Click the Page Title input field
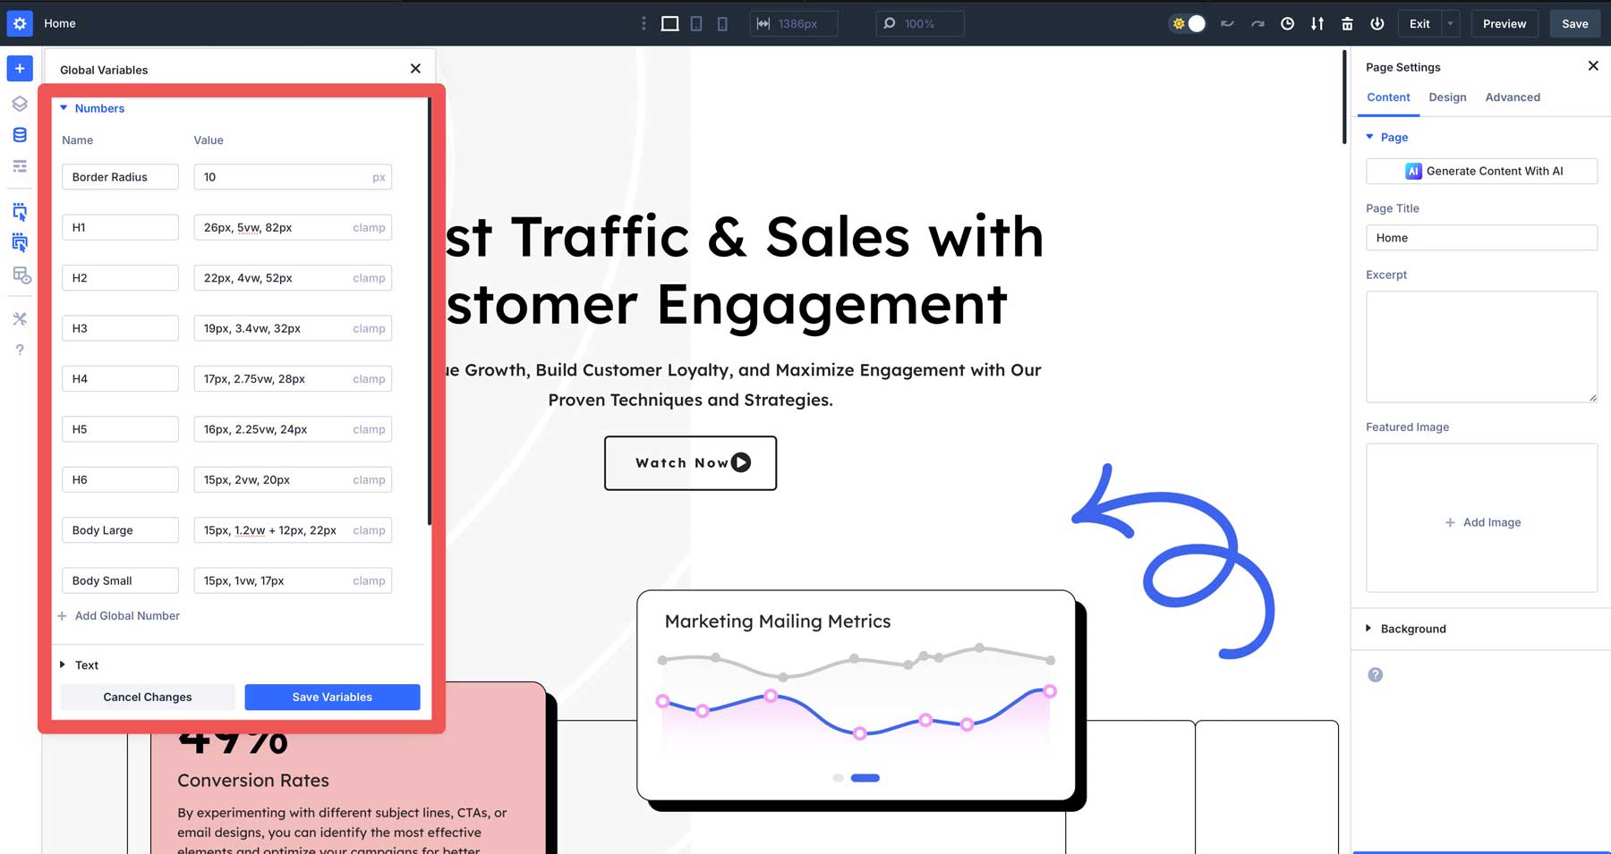 click(1481, 237)
